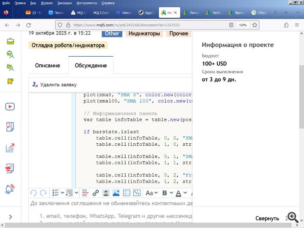Screen dimensions: 304x228
Task: Expand bulleted list options dropdown
Action: (x=62, y=193)
